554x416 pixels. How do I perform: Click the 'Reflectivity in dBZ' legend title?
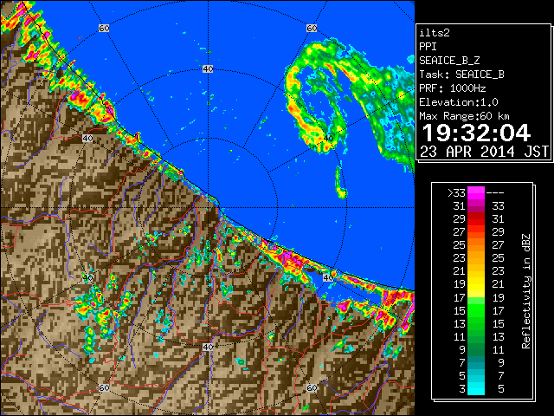pyautogui.click(x=526, y=291)
